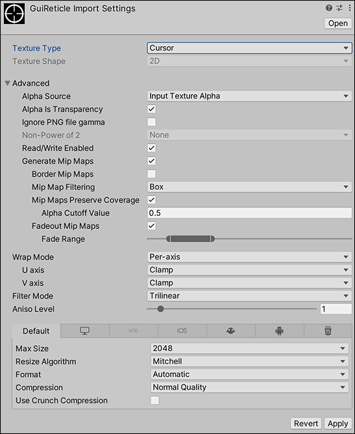Screen dimensions: 355x434
Task: Click the Revert button
Action: click(306, 424)
